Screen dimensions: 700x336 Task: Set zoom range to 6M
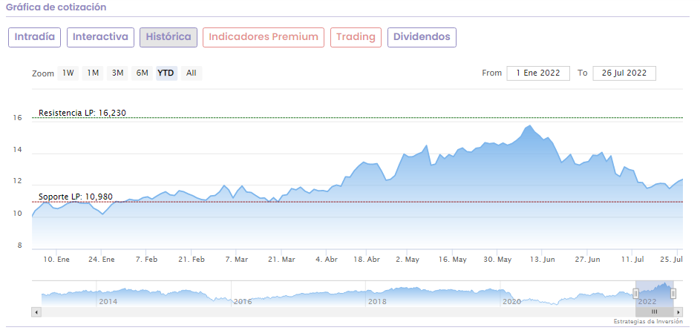[x=142, y=73]
